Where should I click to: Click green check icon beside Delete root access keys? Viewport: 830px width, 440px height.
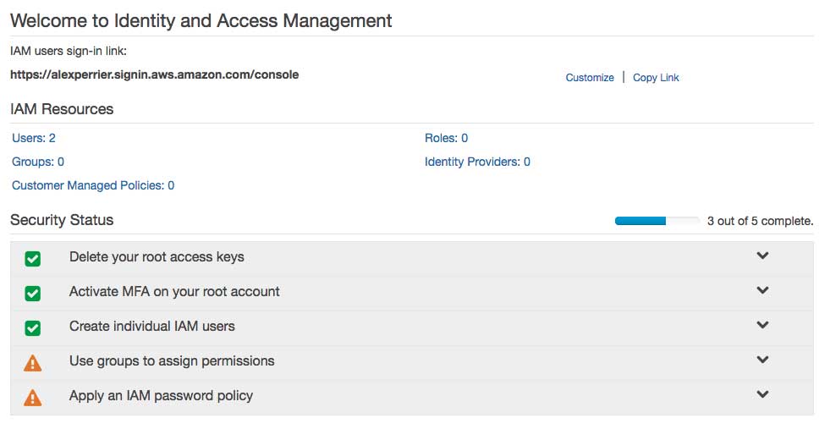tap(33, 258)
